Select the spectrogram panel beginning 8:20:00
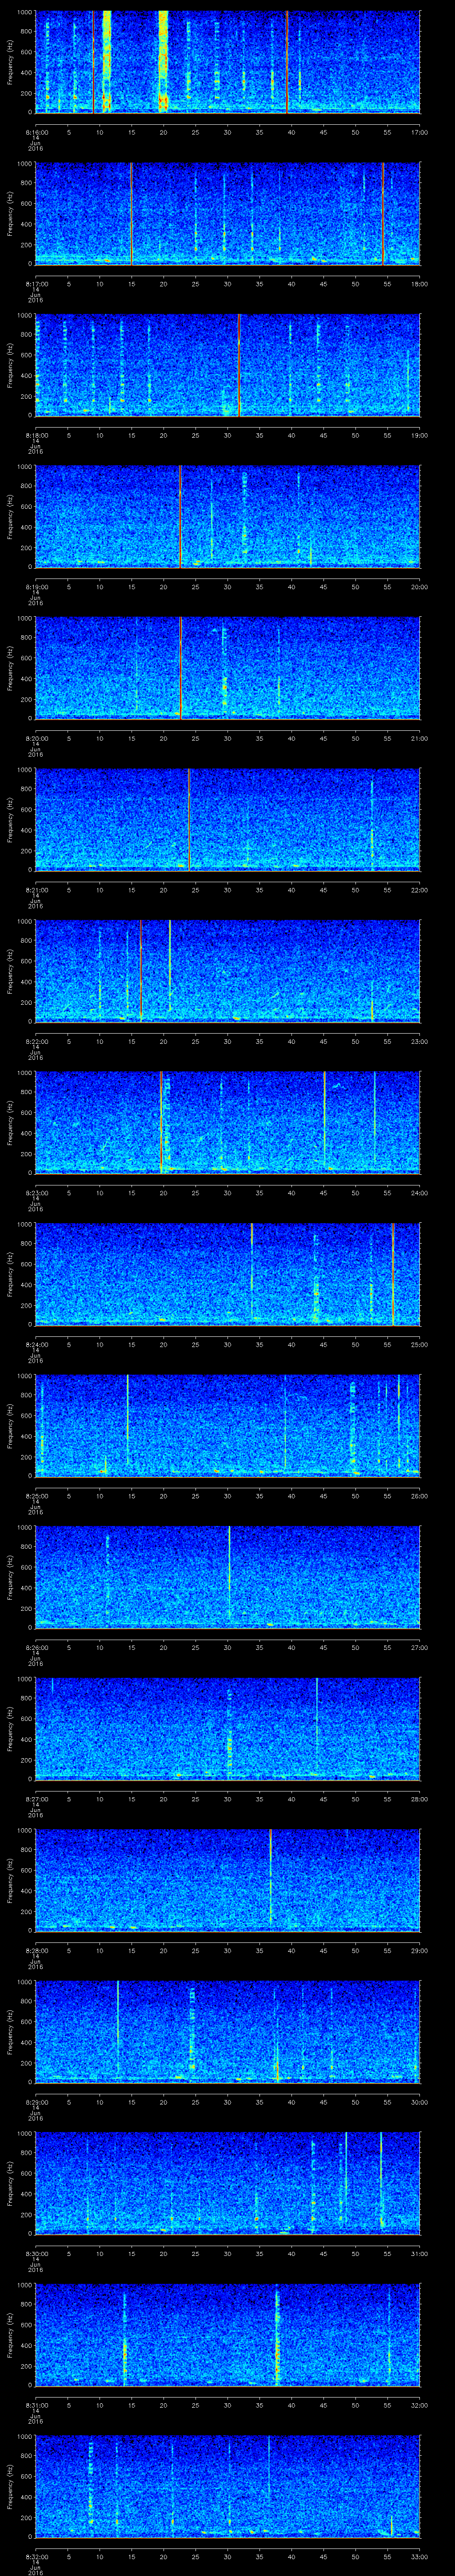This screenshot has height=2576, width=455. [228, 668]
